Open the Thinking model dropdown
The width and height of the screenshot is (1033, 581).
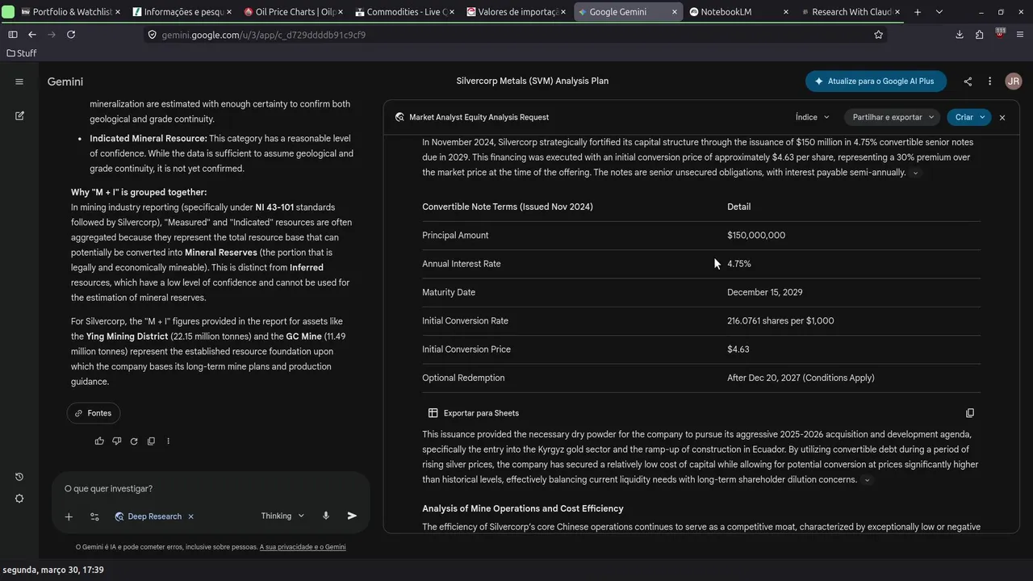[282, 516]
